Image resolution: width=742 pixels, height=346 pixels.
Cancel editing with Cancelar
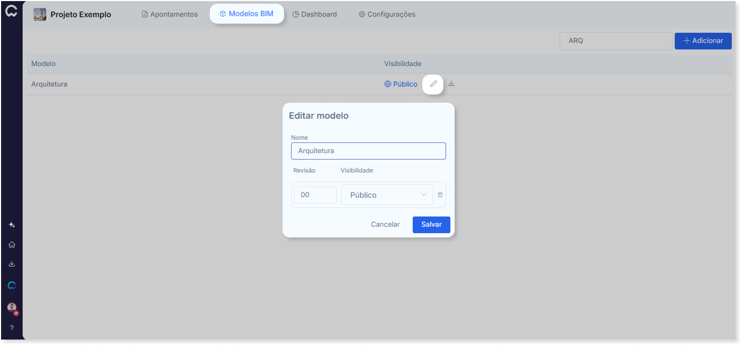(x=385, y=225)
